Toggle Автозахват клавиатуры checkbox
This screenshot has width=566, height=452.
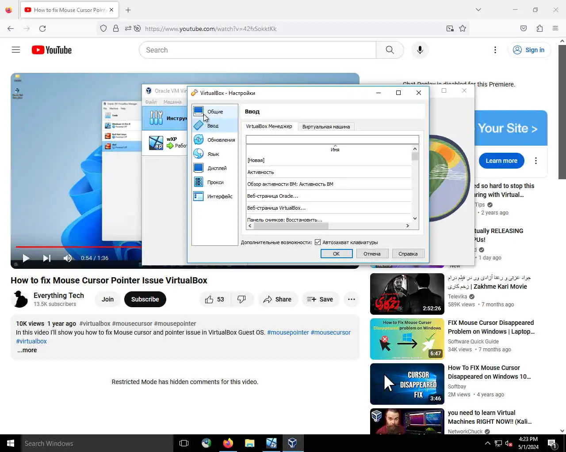[x=317, y=242]
